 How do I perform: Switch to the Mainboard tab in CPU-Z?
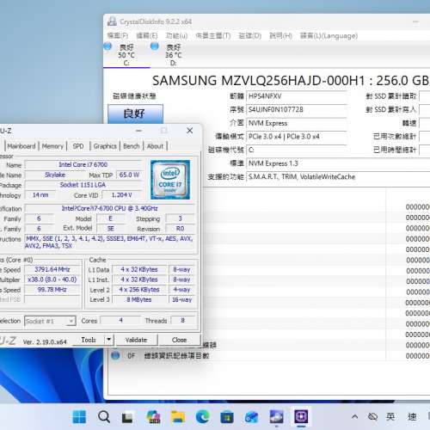pyautogui.click(x=21, y=146)
